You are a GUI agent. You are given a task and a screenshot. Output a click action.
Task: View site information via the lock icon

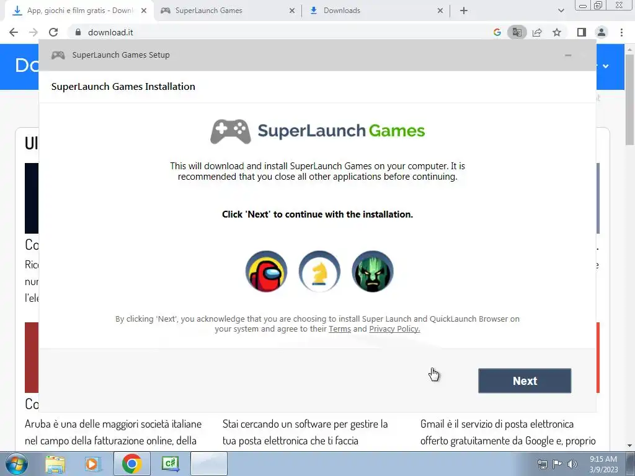(78, 32)
